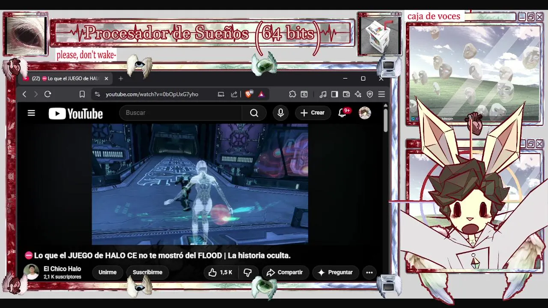Open more actions three-dot menu
548x308 pixels.
pyautogui.click(x=369, y=272)
